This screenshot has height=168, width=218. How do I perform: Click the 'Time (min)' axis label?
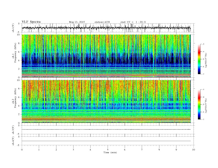coord(110,152)
